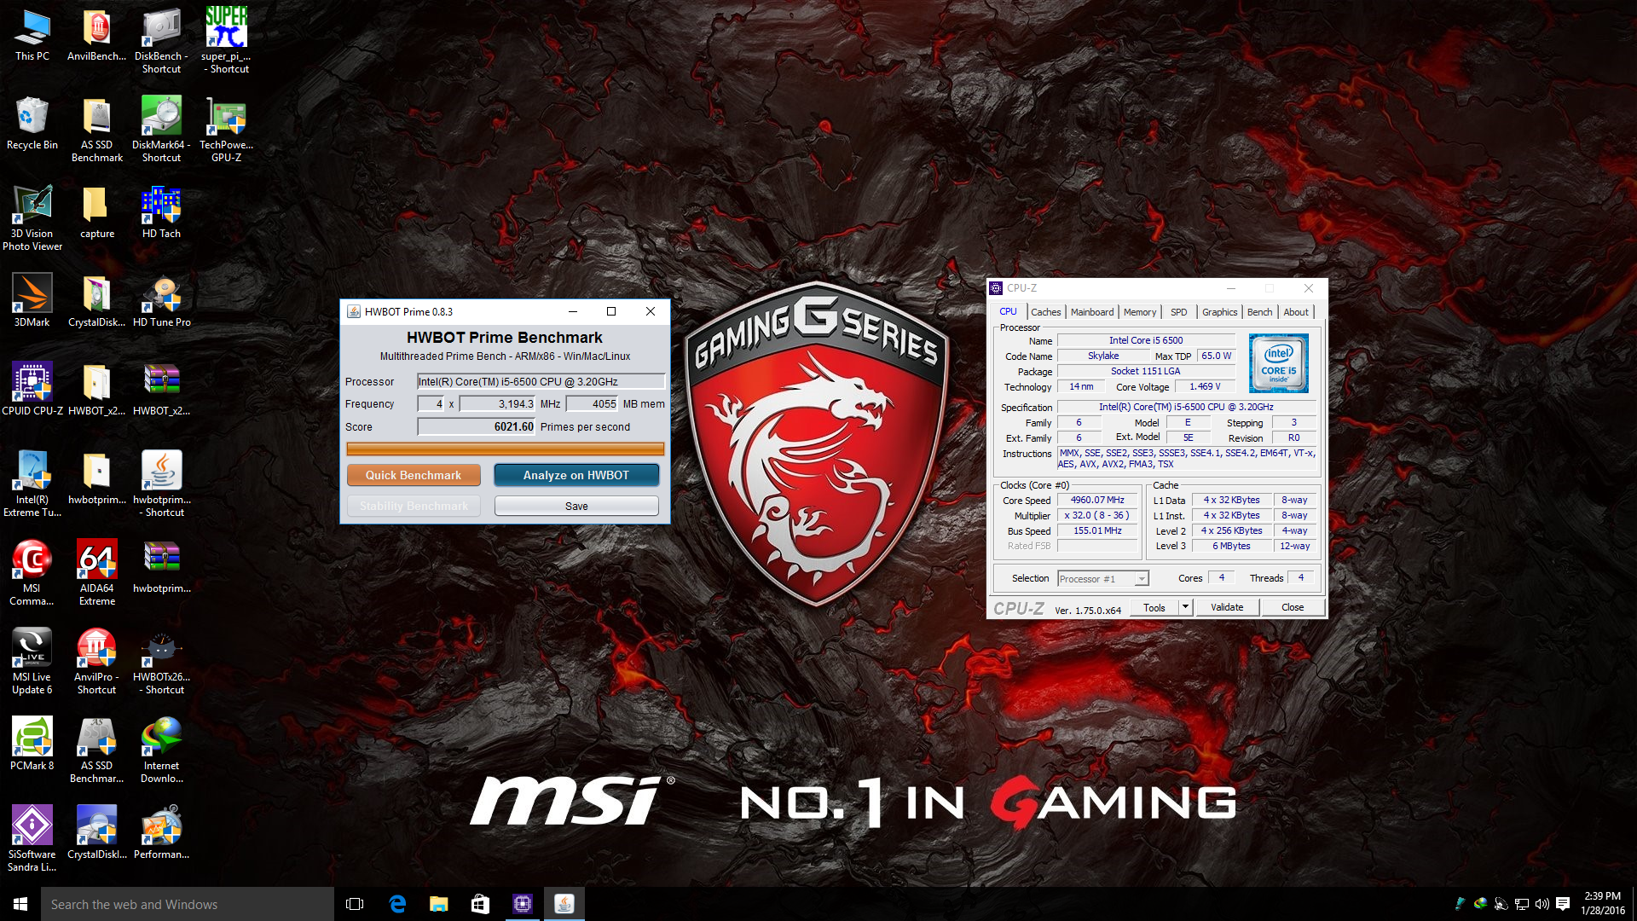Select the CPU tab in CPU-Z
Screen dimensions: 1637x921
1008,312
